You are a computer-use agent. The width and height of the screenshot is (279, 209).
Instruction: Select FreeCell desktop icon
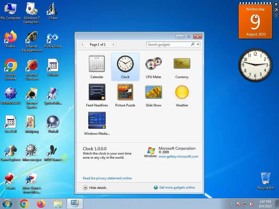tap(11, 124)
